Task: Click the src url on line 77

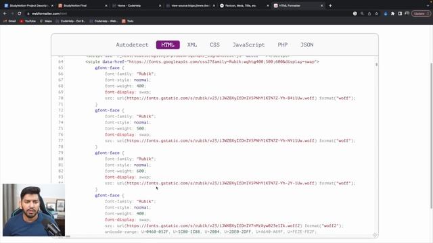Action: click(x=230, y=140)
